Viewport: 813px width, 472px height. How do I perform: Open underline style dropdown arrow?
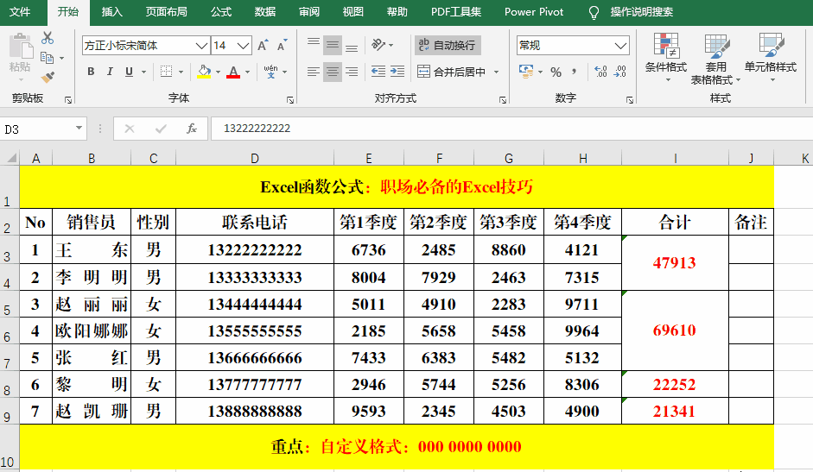point(143,72)
